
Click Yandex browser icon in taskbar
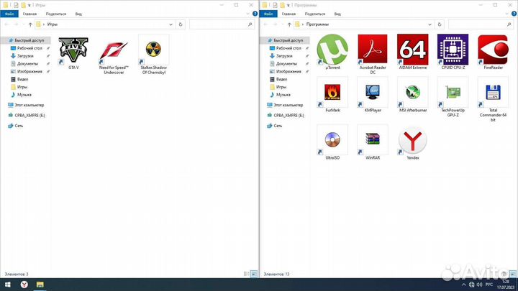coord(24,285)
